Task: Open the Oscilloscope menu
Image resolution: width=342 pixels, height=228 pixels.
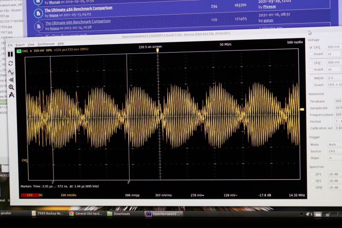Action: tap(46, 44)
